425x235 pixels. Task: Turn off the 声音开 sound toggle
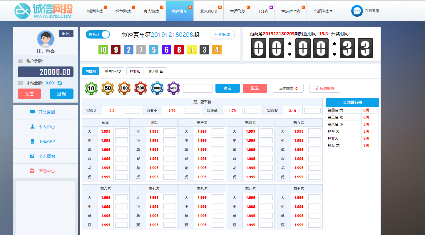coord(98,34)
